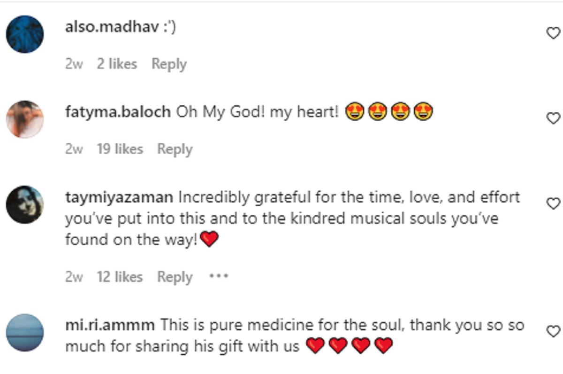Open also.madhav's profile picture
Image resolution: width=563 pixels, height=374 pixels.
tap(25, 34)
